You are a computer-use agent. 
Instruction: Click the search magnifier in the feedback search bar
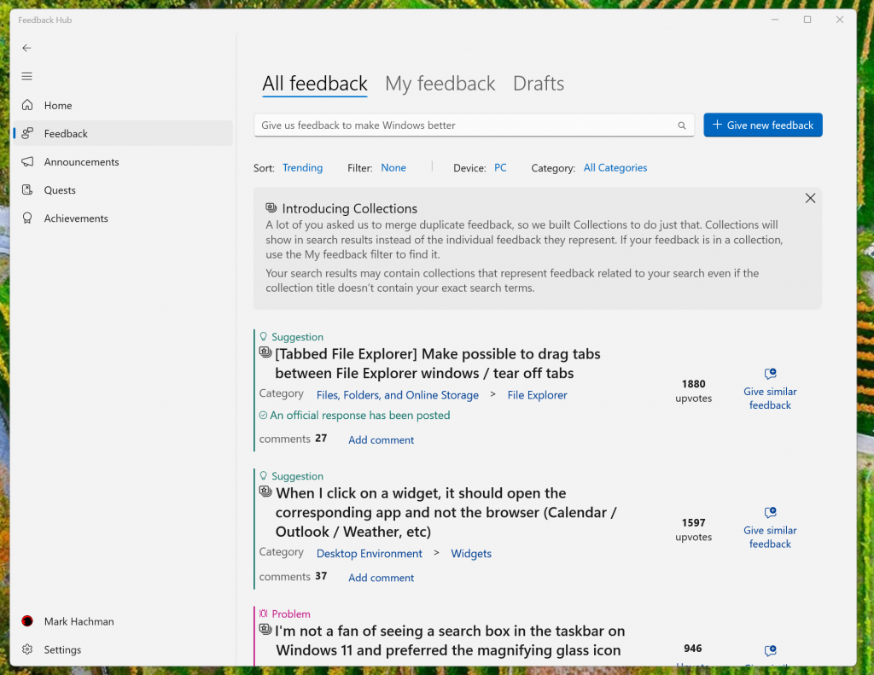[x=681, y=125]
